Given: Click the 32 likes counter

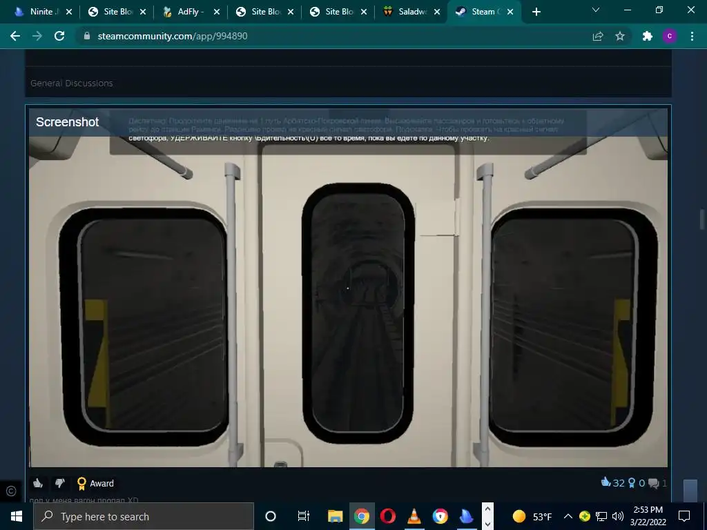Looking at the screenshot, I should (x=613, y=483).
